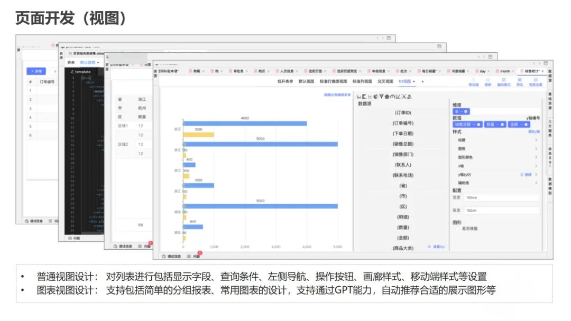Viewport: 571px width, 321px height.
Task: Select the (订单ID) data source field
Action: [x=403, y=112]
